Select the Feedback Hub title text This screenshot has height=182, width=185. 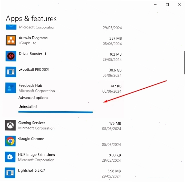30,85
